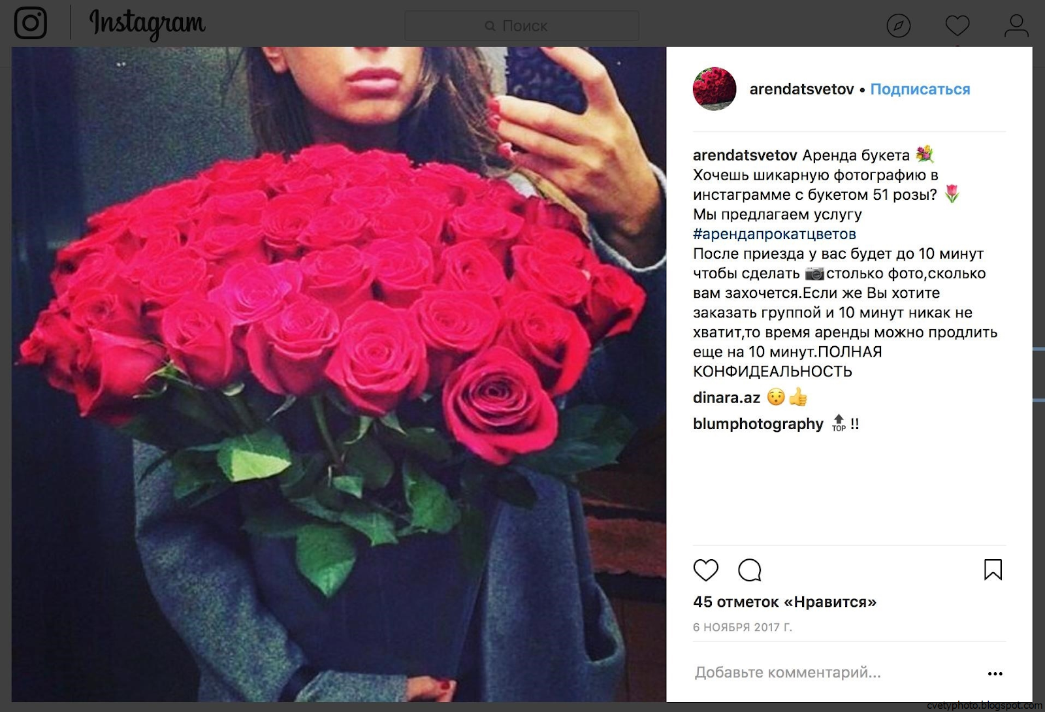The height and width of the screenshot is (712, 1045).
Task: Open the 6 ноября 2017 post date link
Action: [x=742, y=627]
